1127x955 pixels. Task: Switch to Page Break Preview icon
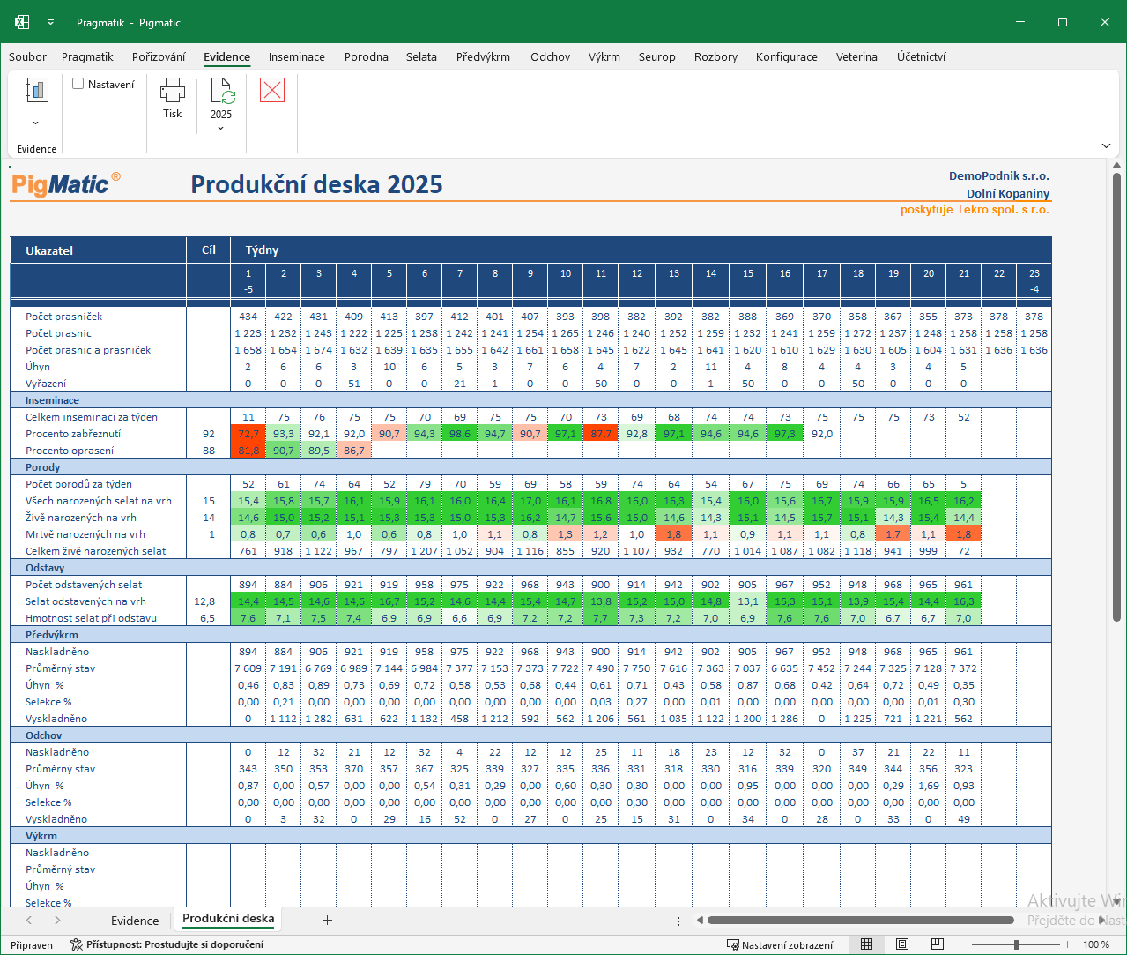click(x=937, y=944)
